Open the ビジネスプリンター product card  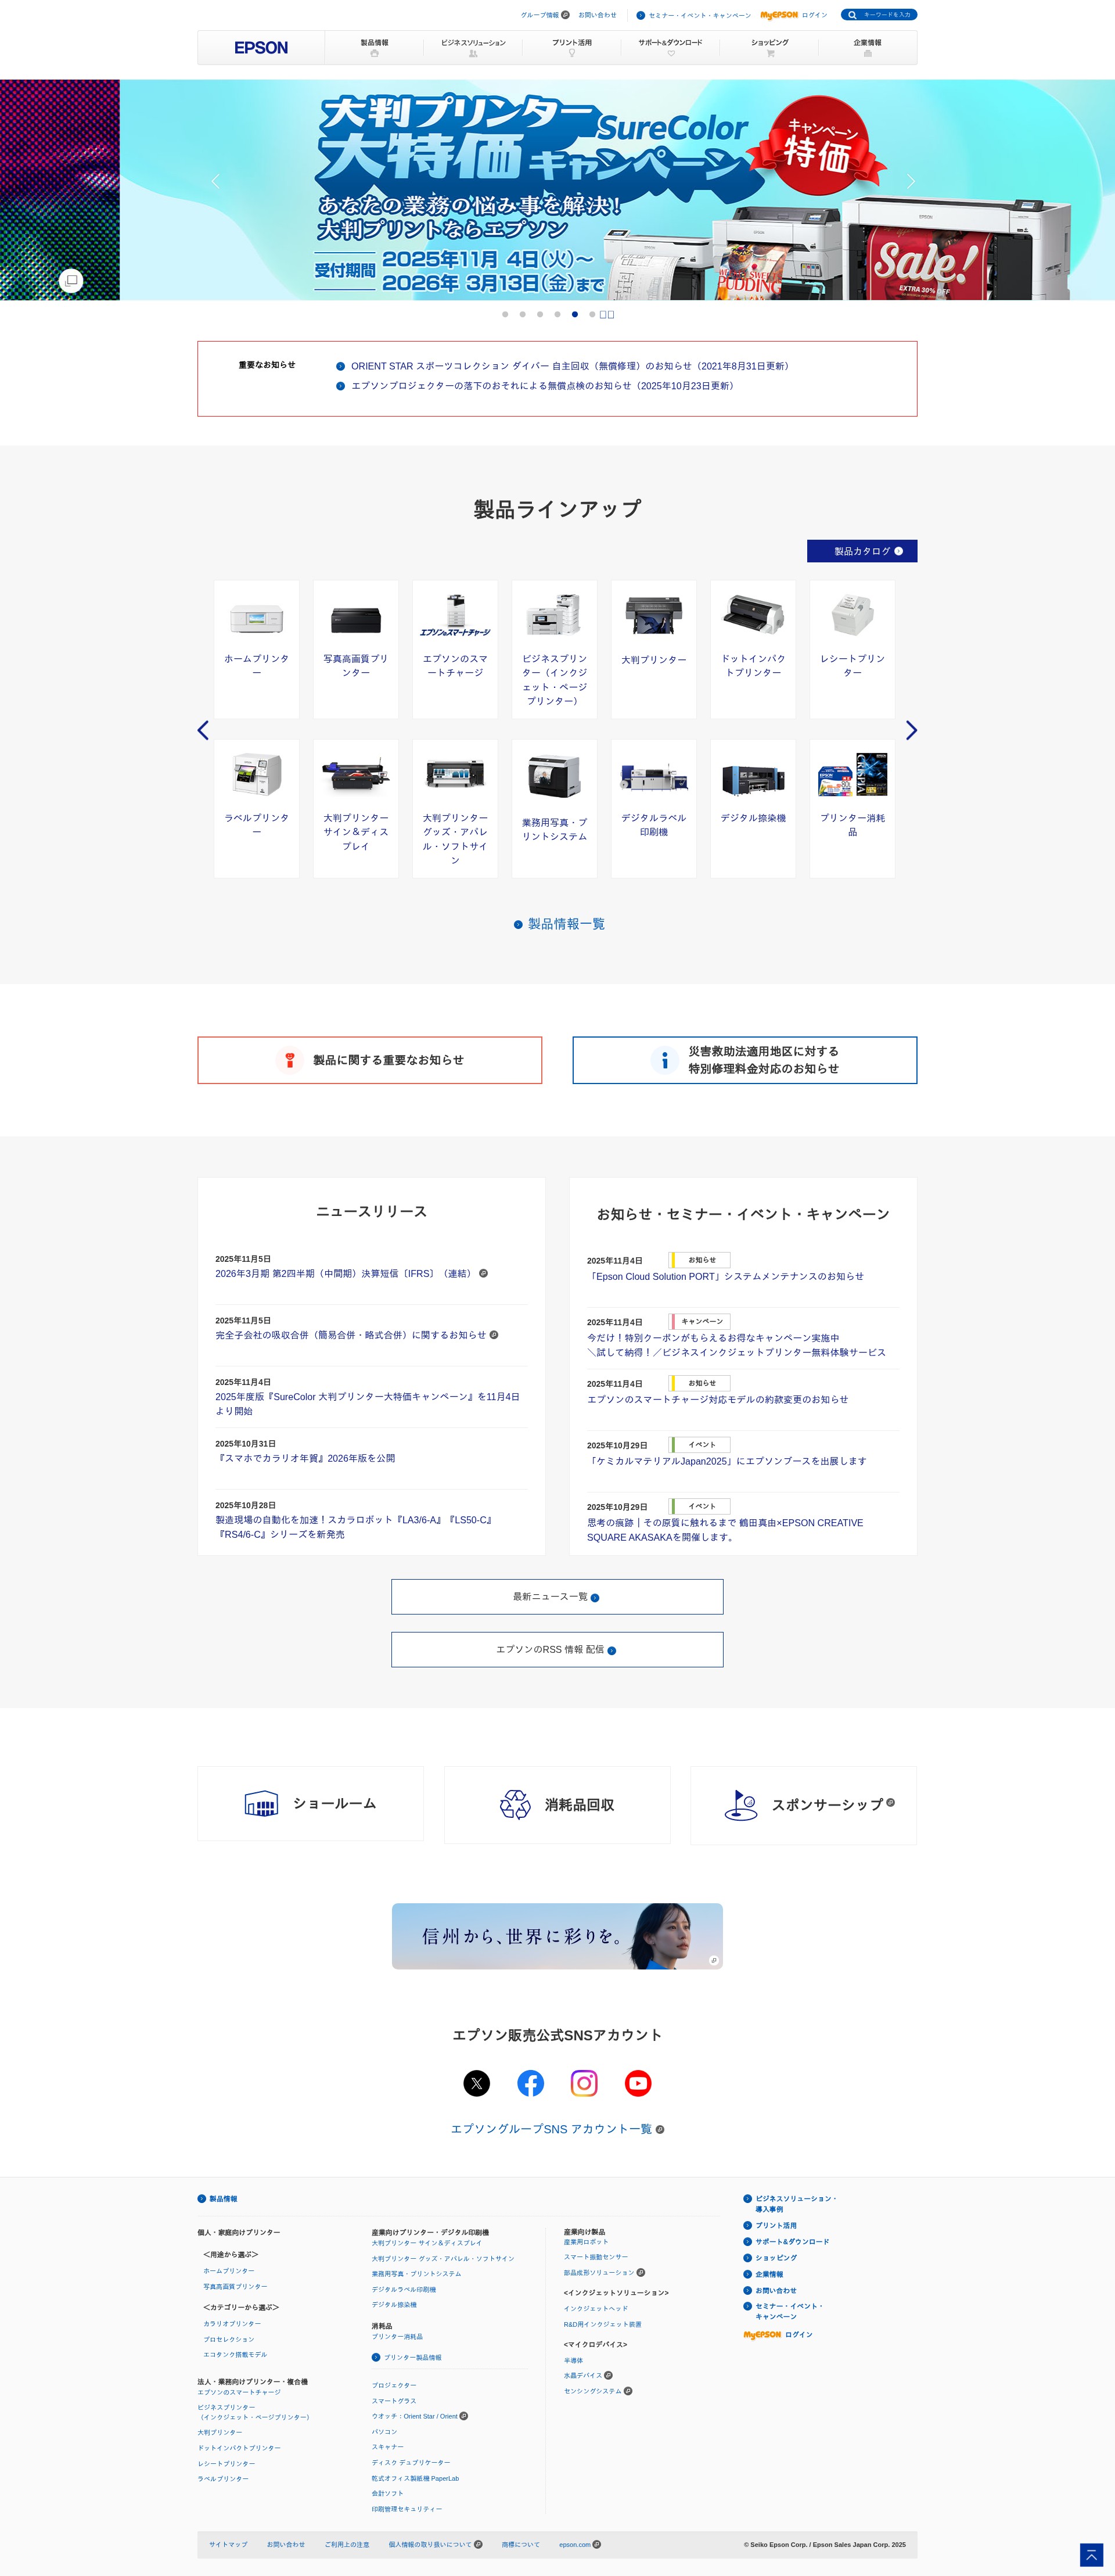554,649
